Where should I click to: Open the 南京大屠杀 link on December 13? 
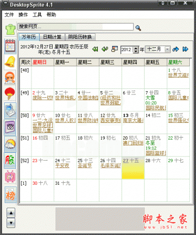[x=133, y=120]
